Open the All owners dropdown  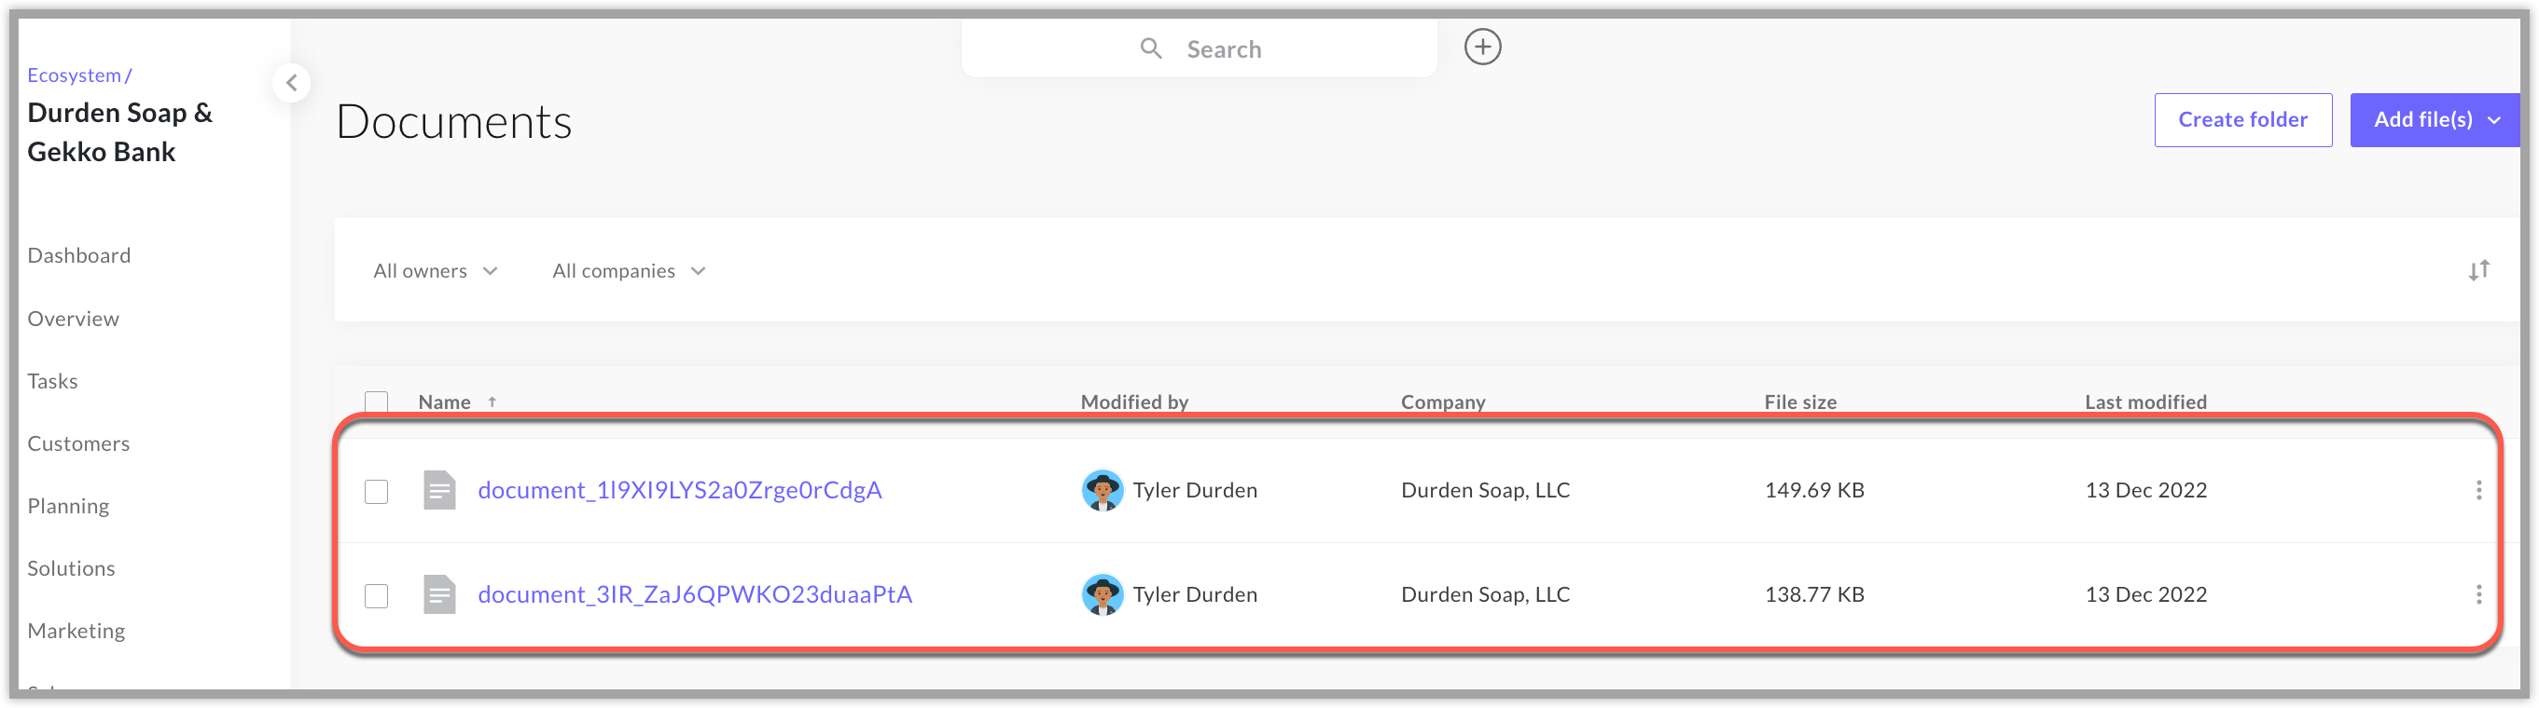pyautogui.click(x=435, y=270)
